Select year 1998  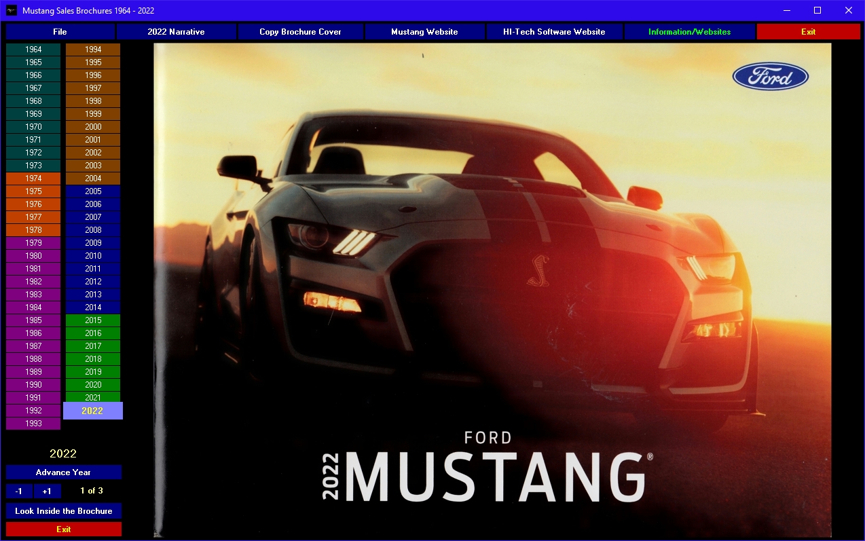[x=93, y=101]
